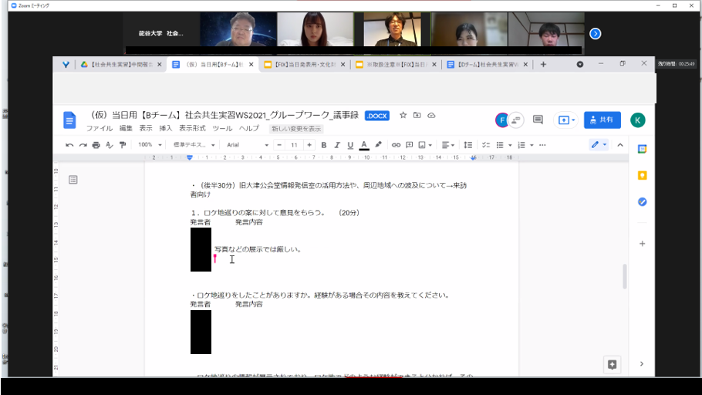The height and width of the screenshot is (395, 702).
Task: Check the cloud document status icon
Action: point(431,116)
